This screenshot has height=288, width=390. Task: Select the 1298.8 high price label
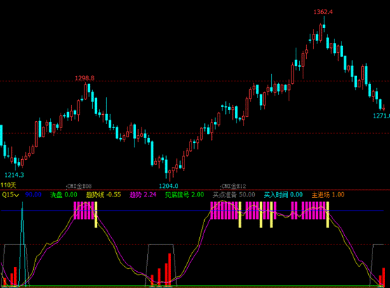pyautogui.click(x=84, y=78)
